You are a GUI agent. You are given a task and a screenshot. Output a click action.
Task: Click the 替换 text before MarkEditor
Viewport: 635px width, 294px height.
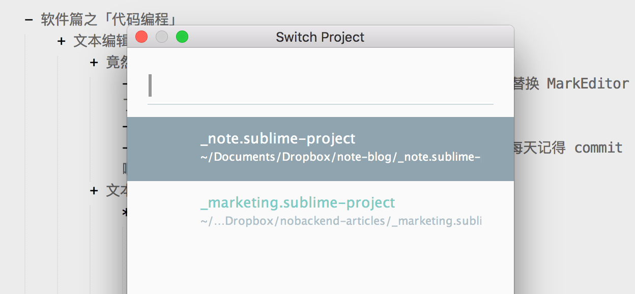(526, 84)
